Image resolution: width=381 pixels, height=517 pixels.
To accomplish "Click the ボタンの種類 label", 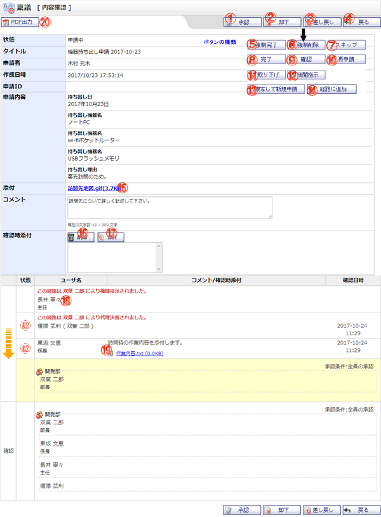I will tap(220, 42).
